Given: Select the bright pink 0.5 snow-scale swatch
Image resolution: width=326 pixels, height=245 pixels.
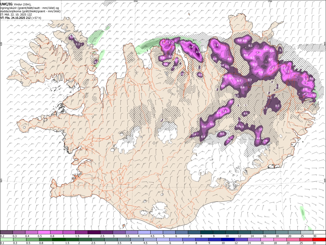Looking at the screenshot, I should click(x=44, y=232).
